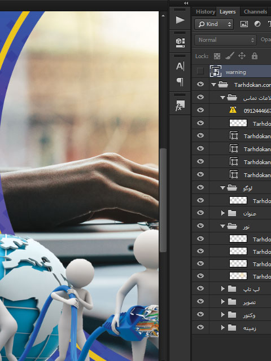Switch to the History tab
Image resolution: width=271 pixels, height=361 pixels.
click(206, 11)
